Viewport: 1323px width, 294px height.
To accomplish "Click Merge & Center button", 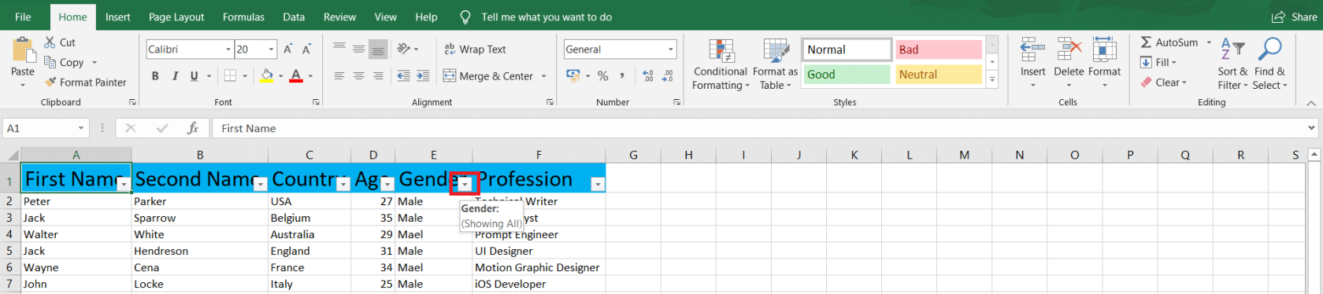I will click(x=488, y=76).
